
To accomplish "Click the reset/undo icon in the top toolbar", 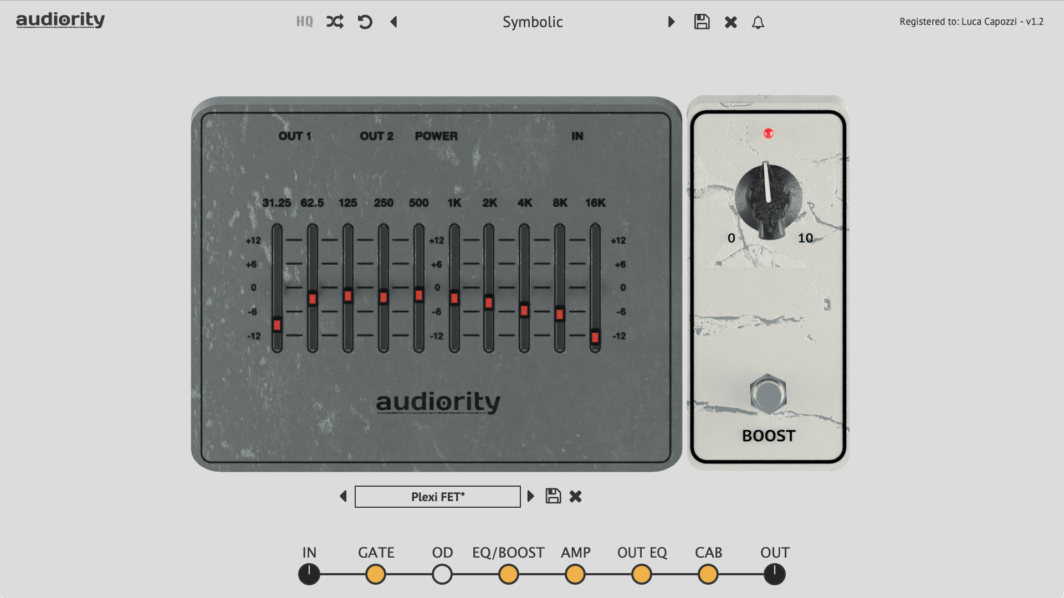I will (365, 22).
